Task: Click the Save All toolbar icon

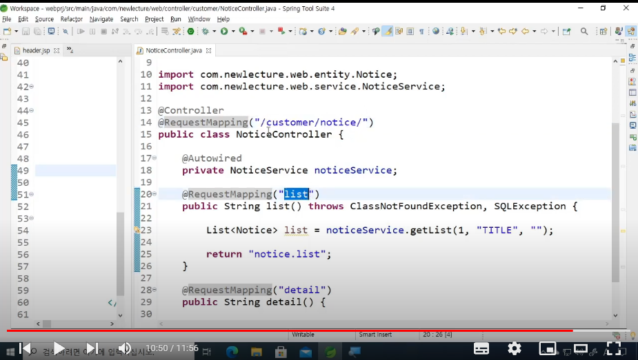Action: [37, 31]
